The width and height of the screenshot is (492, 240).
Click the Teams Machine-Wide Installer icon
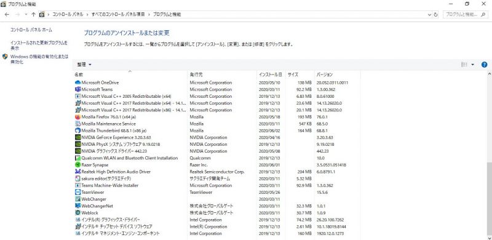(x=78, y=185)
